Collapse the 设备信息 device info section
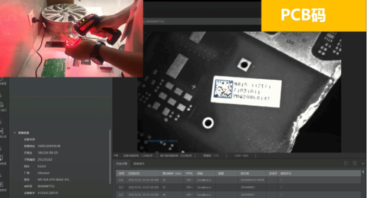367x198 pixels. pos(15,133)
